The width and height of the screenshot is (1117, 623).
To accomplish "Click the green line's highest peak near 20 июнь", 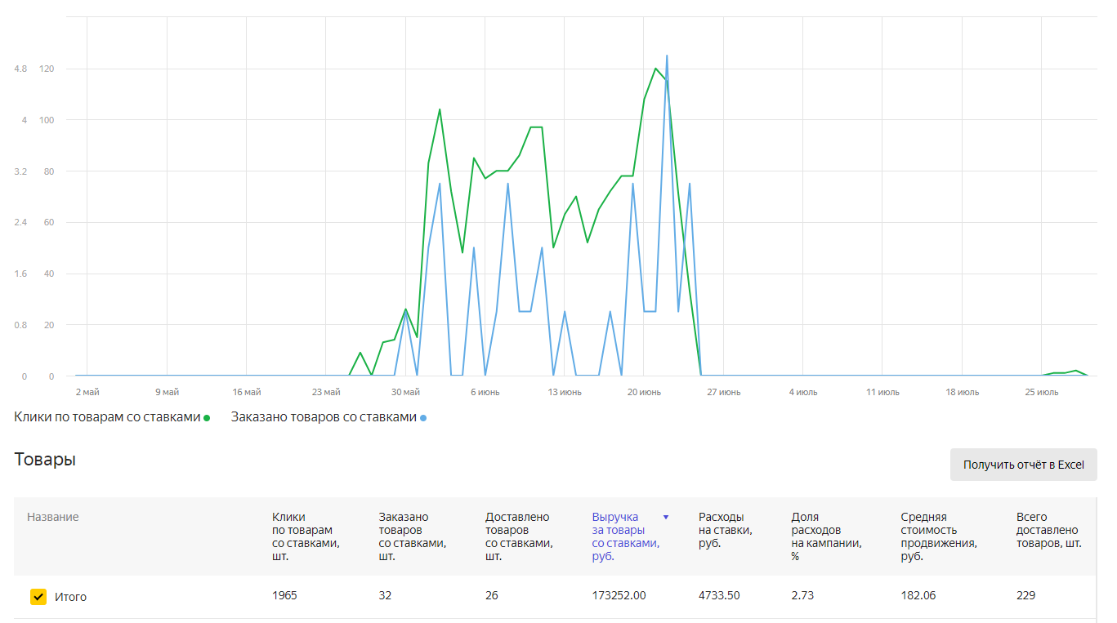I will click(x=655, y=69).
